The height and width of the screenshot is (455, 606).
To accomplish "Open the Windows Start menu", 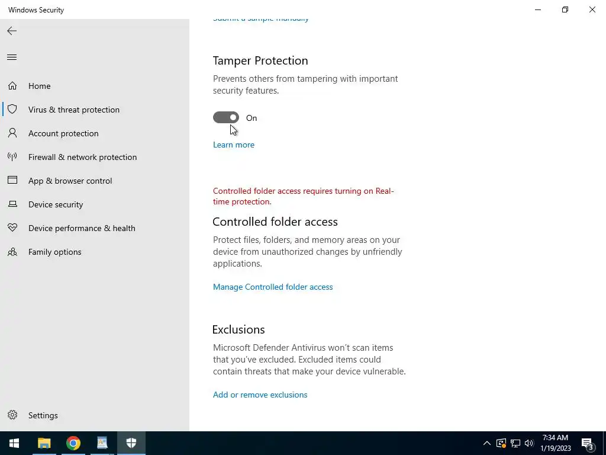I will (x=14, y=443).
